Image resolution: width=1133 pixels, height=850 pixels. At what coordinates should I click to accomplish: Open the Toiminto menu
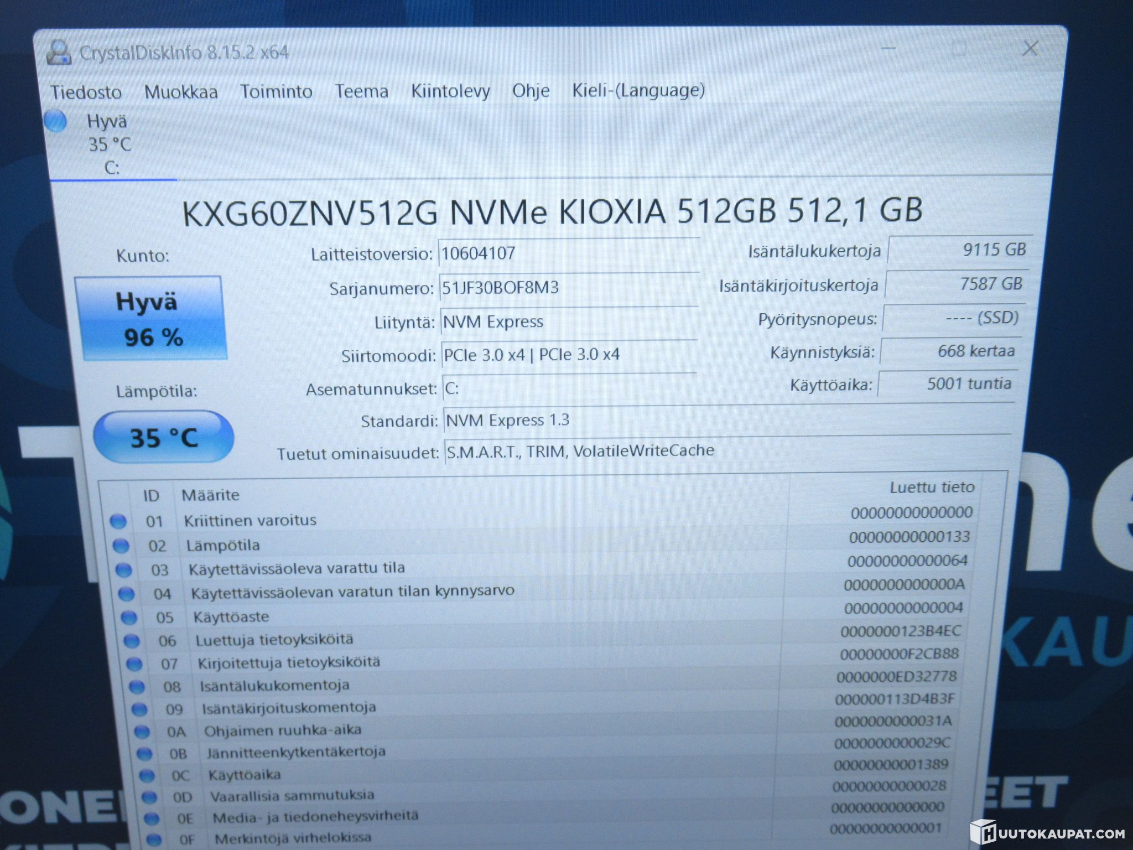coord(276,91)
